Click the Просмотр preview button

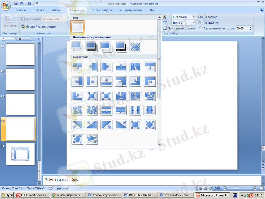point(10,22)
